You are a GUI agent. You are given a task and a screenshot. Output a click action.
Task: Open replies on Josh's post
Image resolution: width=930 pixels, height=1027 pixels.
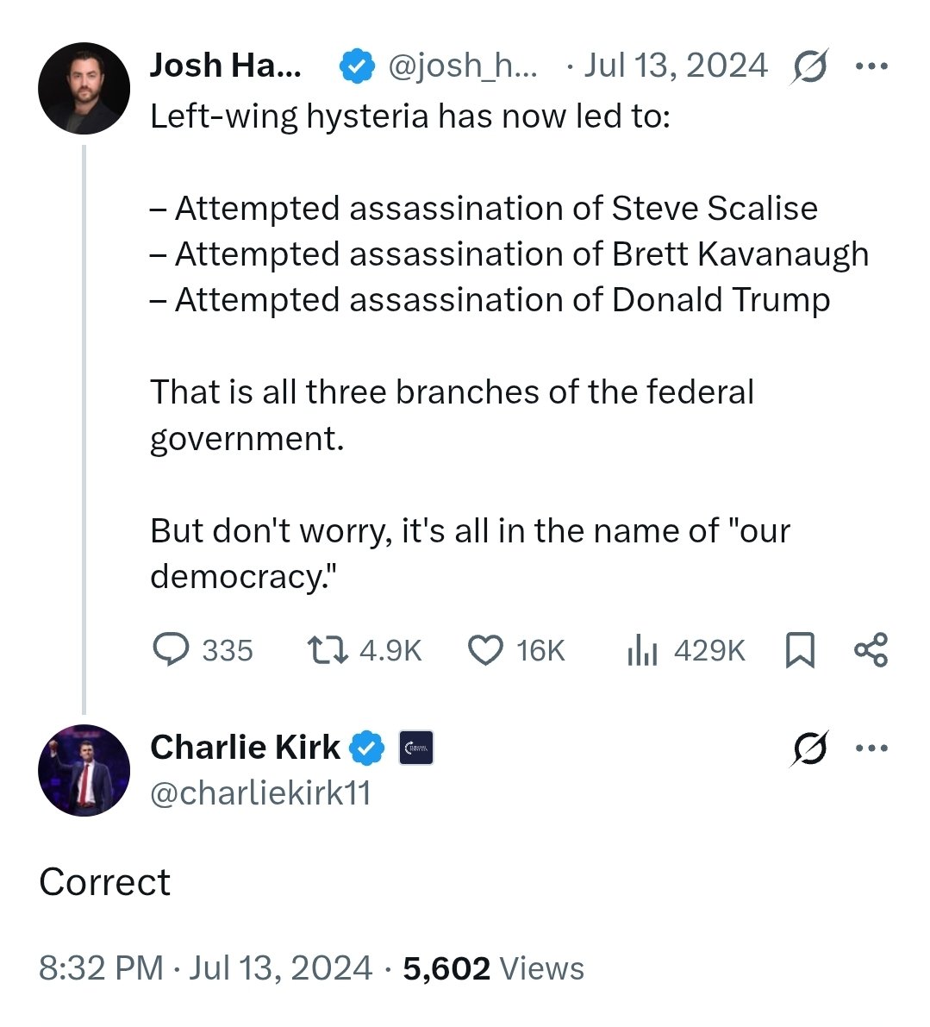pos(172,649)
